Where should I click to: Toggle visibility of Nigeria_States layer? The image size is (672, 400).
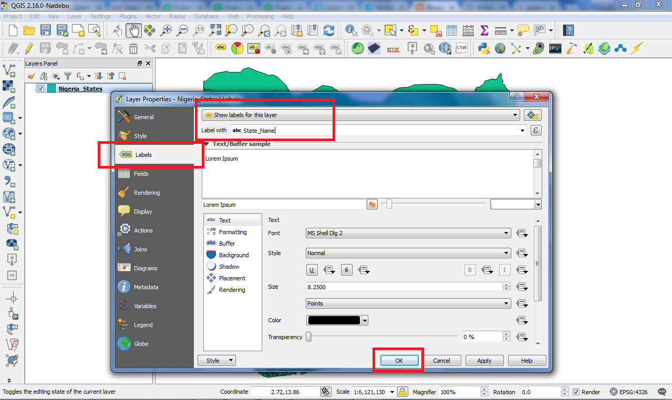[x=40, y=89]
